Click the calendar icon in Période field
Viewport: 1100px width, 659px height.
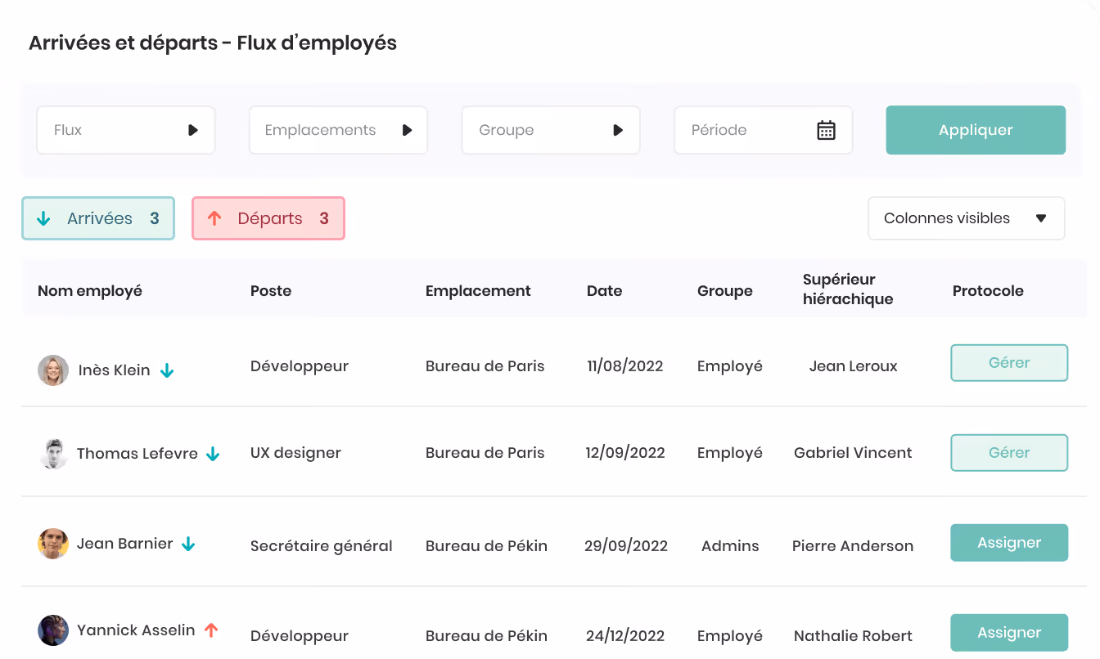826,130
